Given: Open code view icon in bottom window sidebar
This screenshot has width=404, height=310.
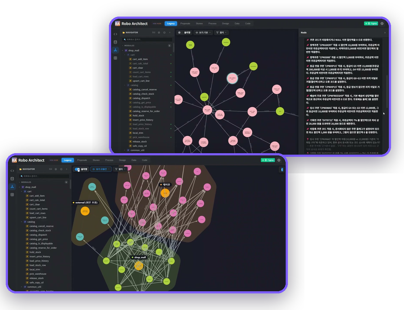Looking at the screenshot, I should pos(12,171).
